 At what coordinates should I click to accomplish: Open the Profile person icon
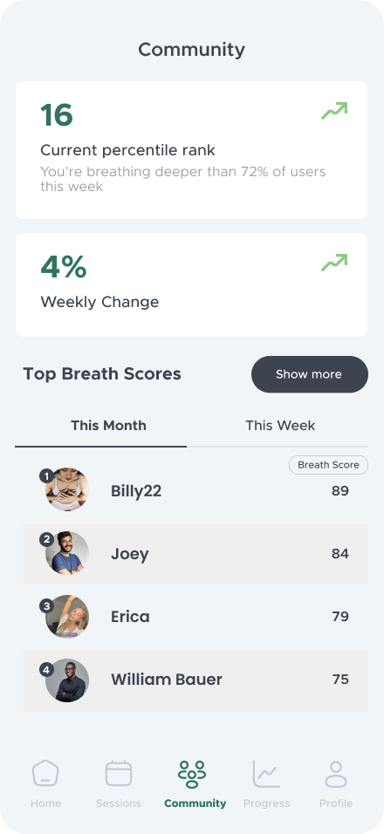pos(336,774)
